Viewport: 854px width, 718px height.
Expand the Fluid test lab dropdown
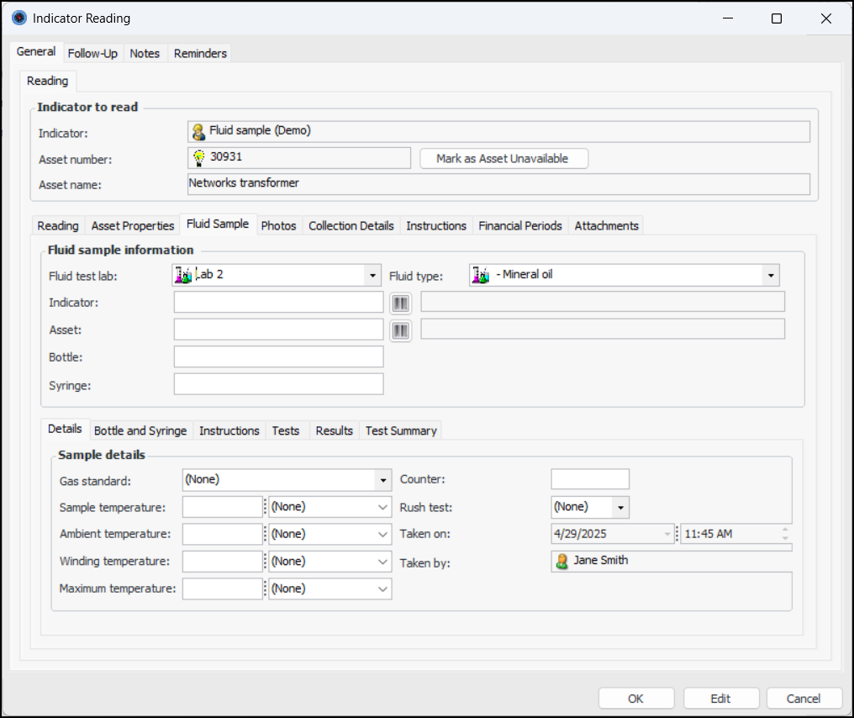[x=372, y=276]
